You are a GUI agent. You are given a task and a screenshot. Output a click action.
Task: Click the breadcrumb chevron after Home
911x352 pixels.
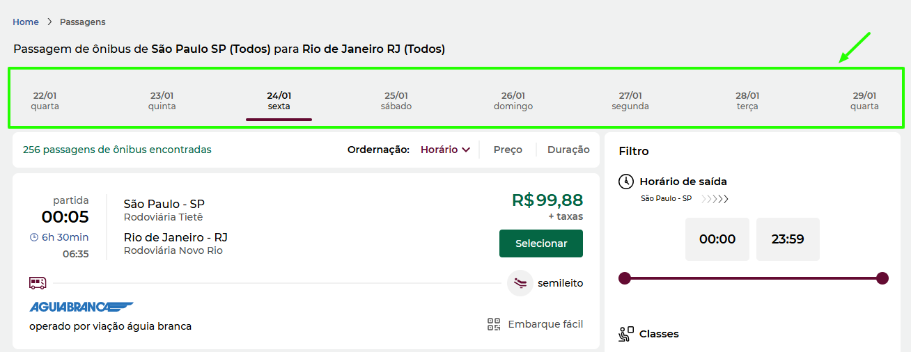(49, 22)
